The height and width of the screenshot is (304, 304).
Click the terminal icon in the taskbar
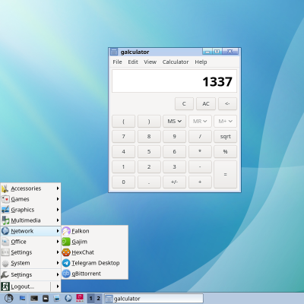(x=34, y=298)
